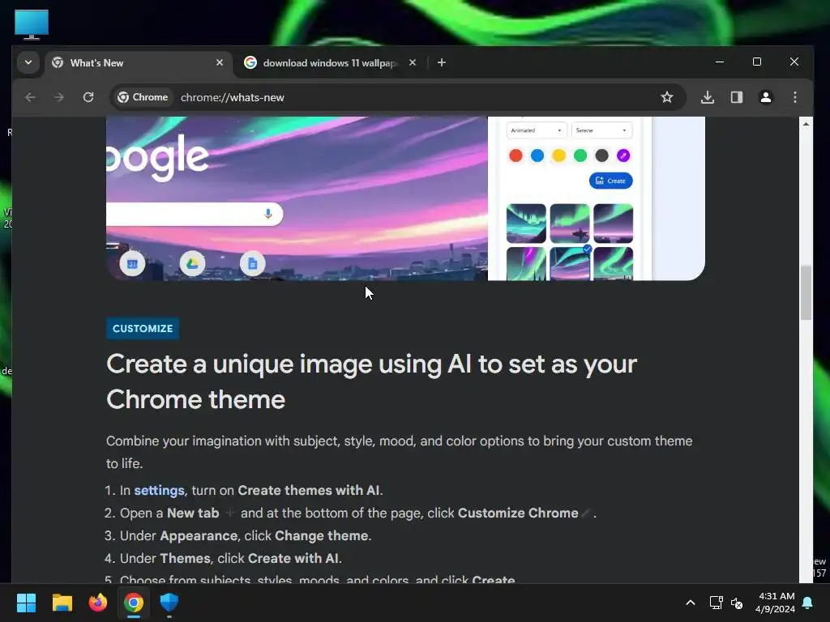Screen dimensions: 830x622
Task: Click the 'Create a unique image' heading
Action: tap(371, 381)
